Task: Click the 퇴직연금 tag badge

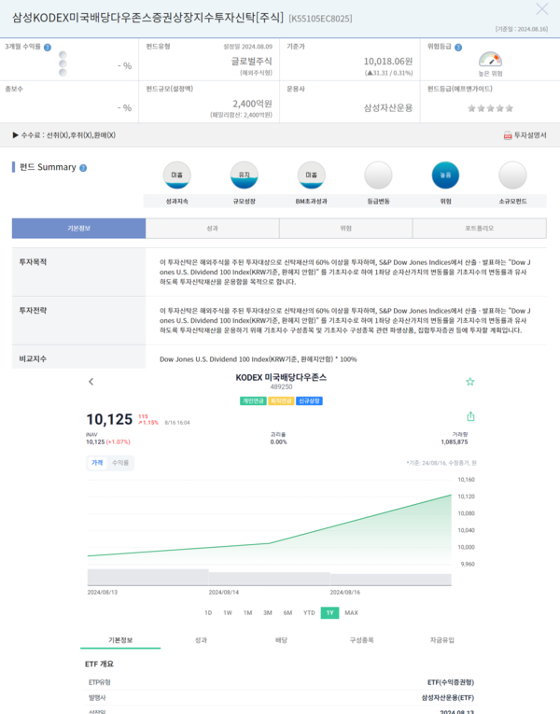Action: [281, 401]
